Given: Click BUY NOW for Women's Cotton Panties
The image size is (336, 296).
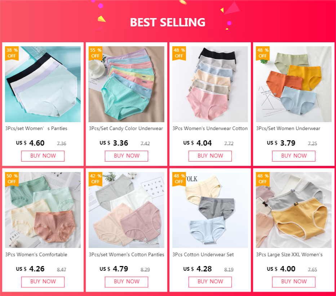Looking at the screenshot, I should coord(127,282).
